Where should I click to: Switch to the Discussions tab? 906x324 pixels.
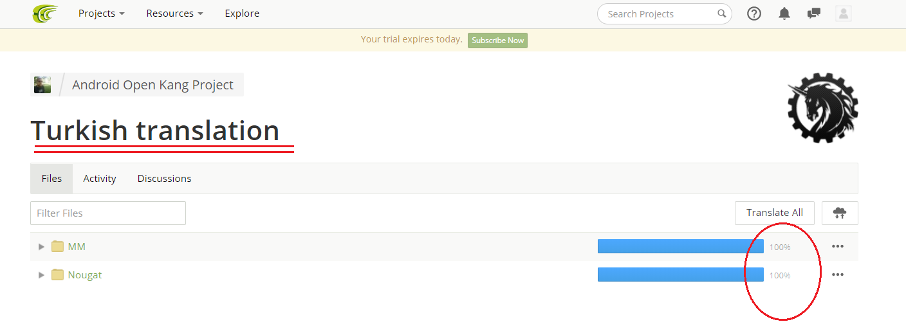point(165,179)
